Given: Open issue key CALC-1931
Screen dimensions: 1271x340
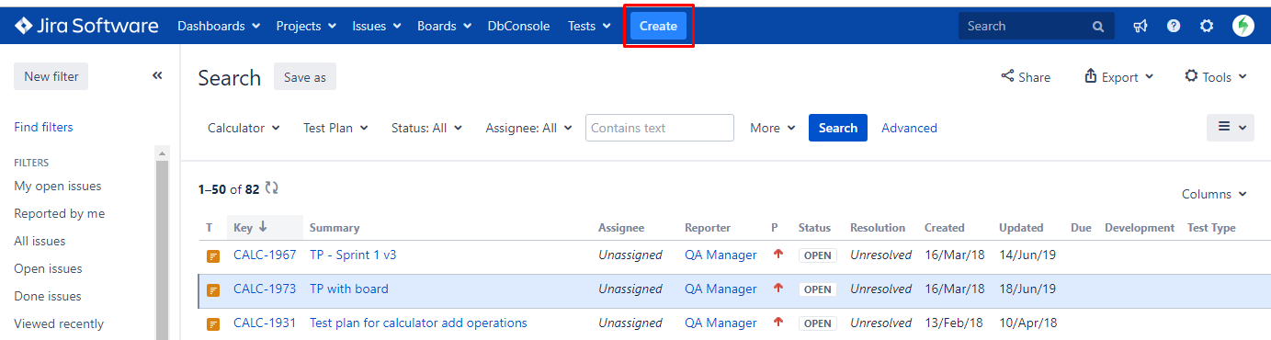Looking at the screenshot, I should pyautogui.click(x=265, y=323).
